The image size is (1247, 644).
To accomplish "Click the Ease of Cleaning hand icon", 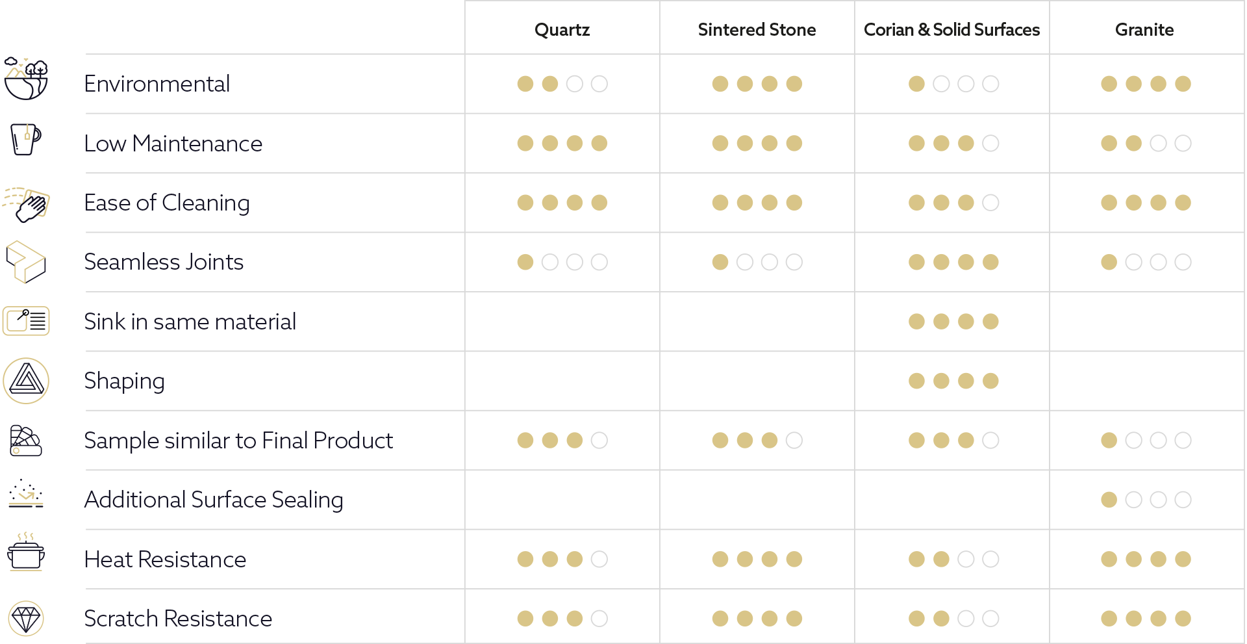I will click(27, 204).
